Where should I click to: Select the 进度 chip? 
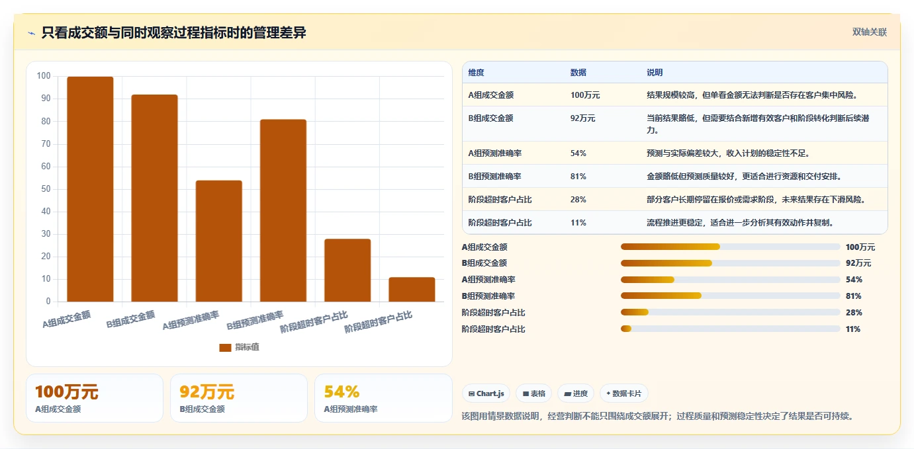576,393
